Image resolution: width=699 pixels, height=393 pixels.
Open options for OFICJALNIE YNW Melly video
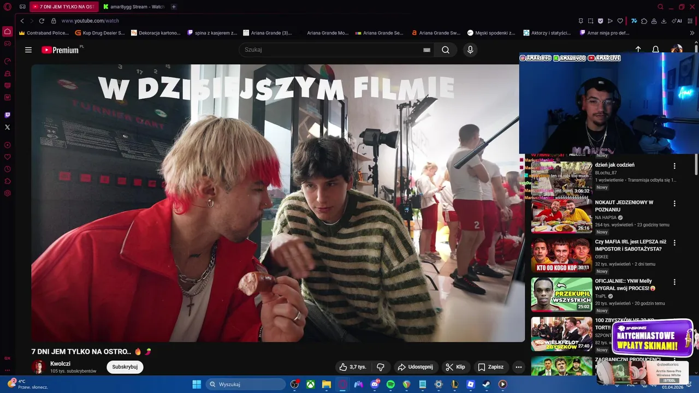pos(674,282)
